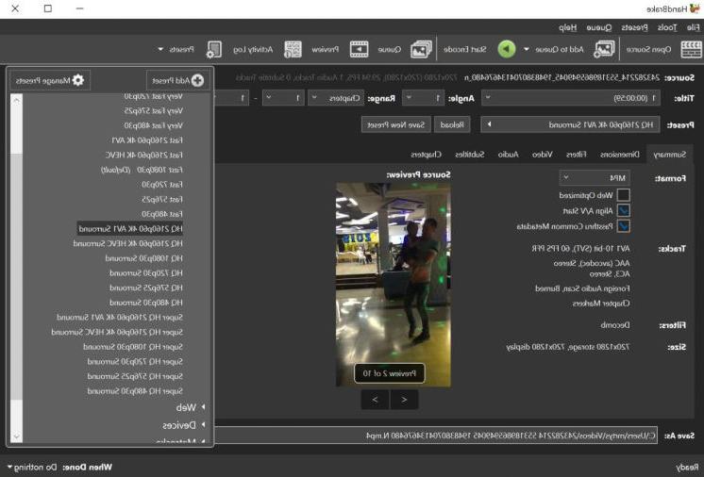The image size is (704, 477).
Task: Uncheck the Align A/V Start checkbox
Action: click(623, 211)
